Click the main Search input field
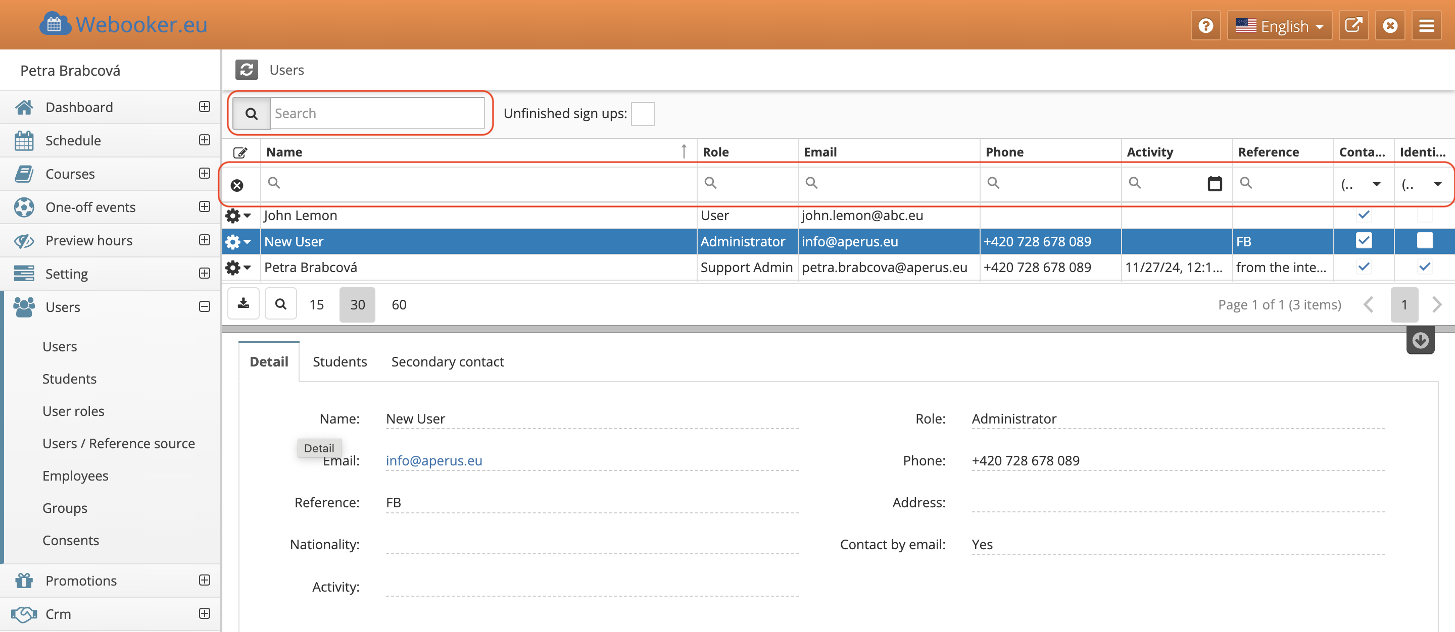 point(377,114)
